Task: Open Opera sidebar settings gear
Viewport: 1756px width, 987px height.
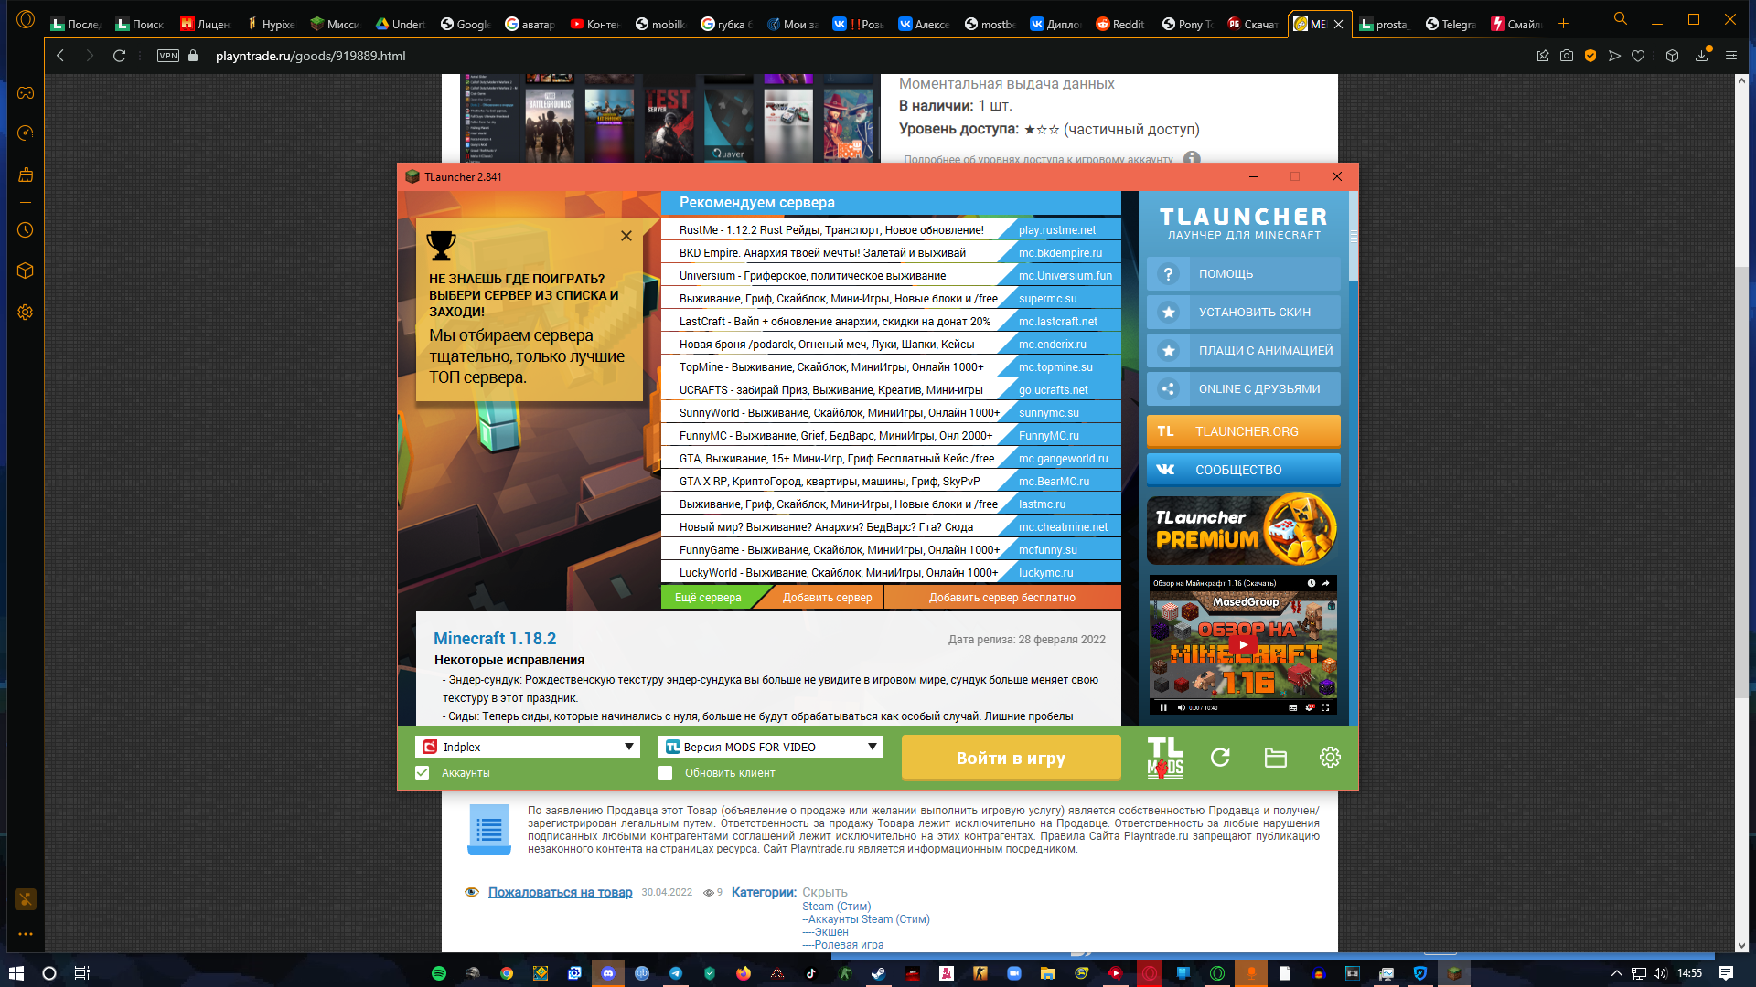Action: pyautogui.click(x=26, y=313)
